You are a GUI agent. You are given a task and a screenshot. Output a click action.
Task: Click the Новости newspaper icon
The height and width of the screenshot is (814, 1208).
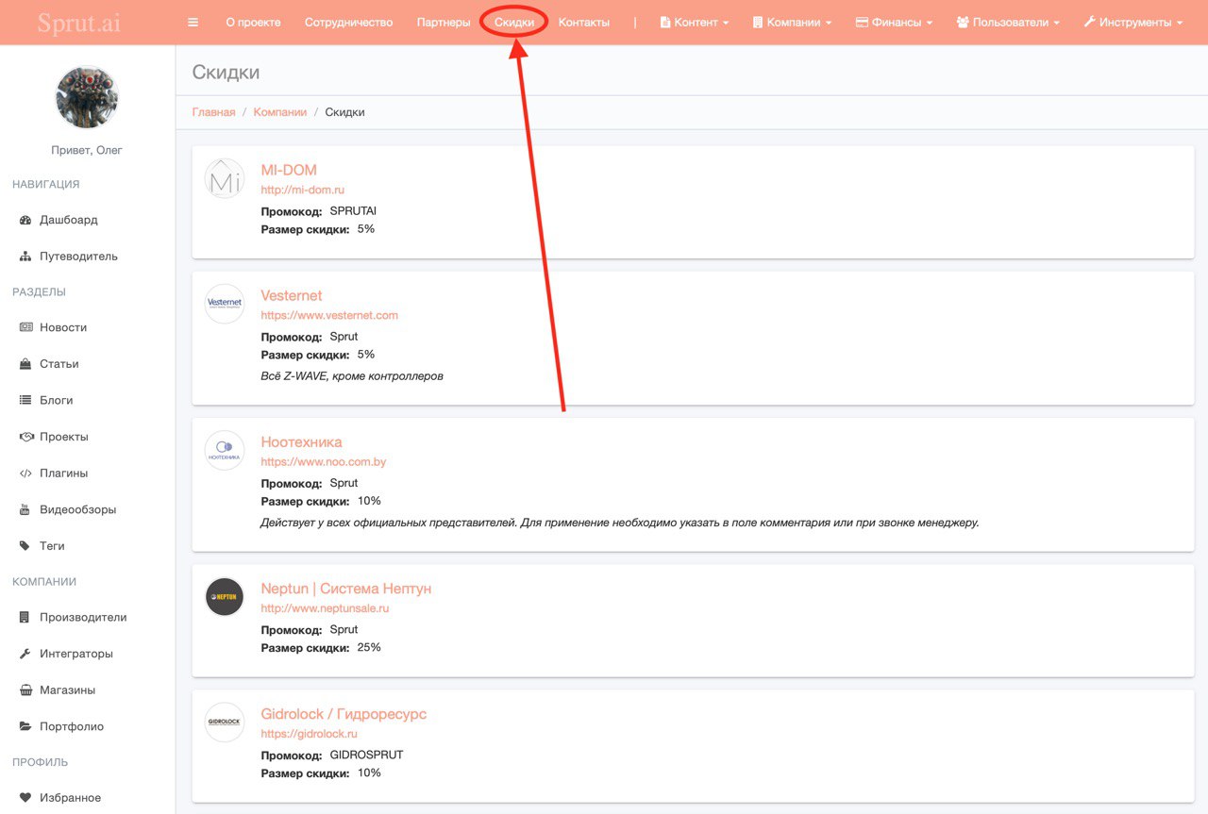coord(25,327)
